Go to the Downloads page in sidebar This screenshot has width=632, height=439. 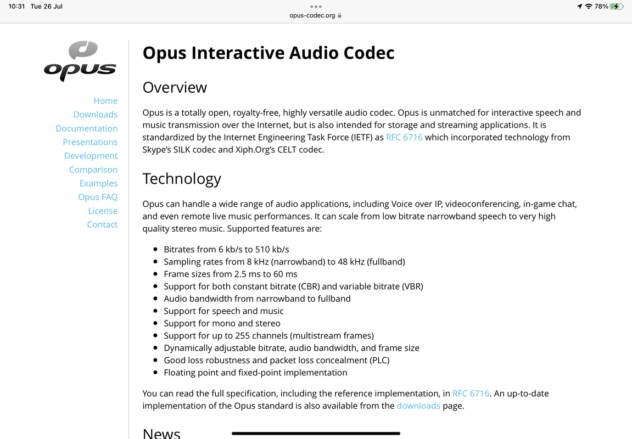click(96, 114)
